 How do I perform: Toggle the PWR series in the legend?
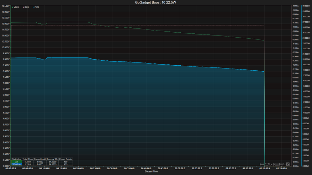36,7
